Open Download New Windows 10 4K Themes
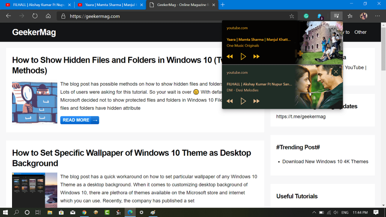386x217 pixels. tap(325, 162)
